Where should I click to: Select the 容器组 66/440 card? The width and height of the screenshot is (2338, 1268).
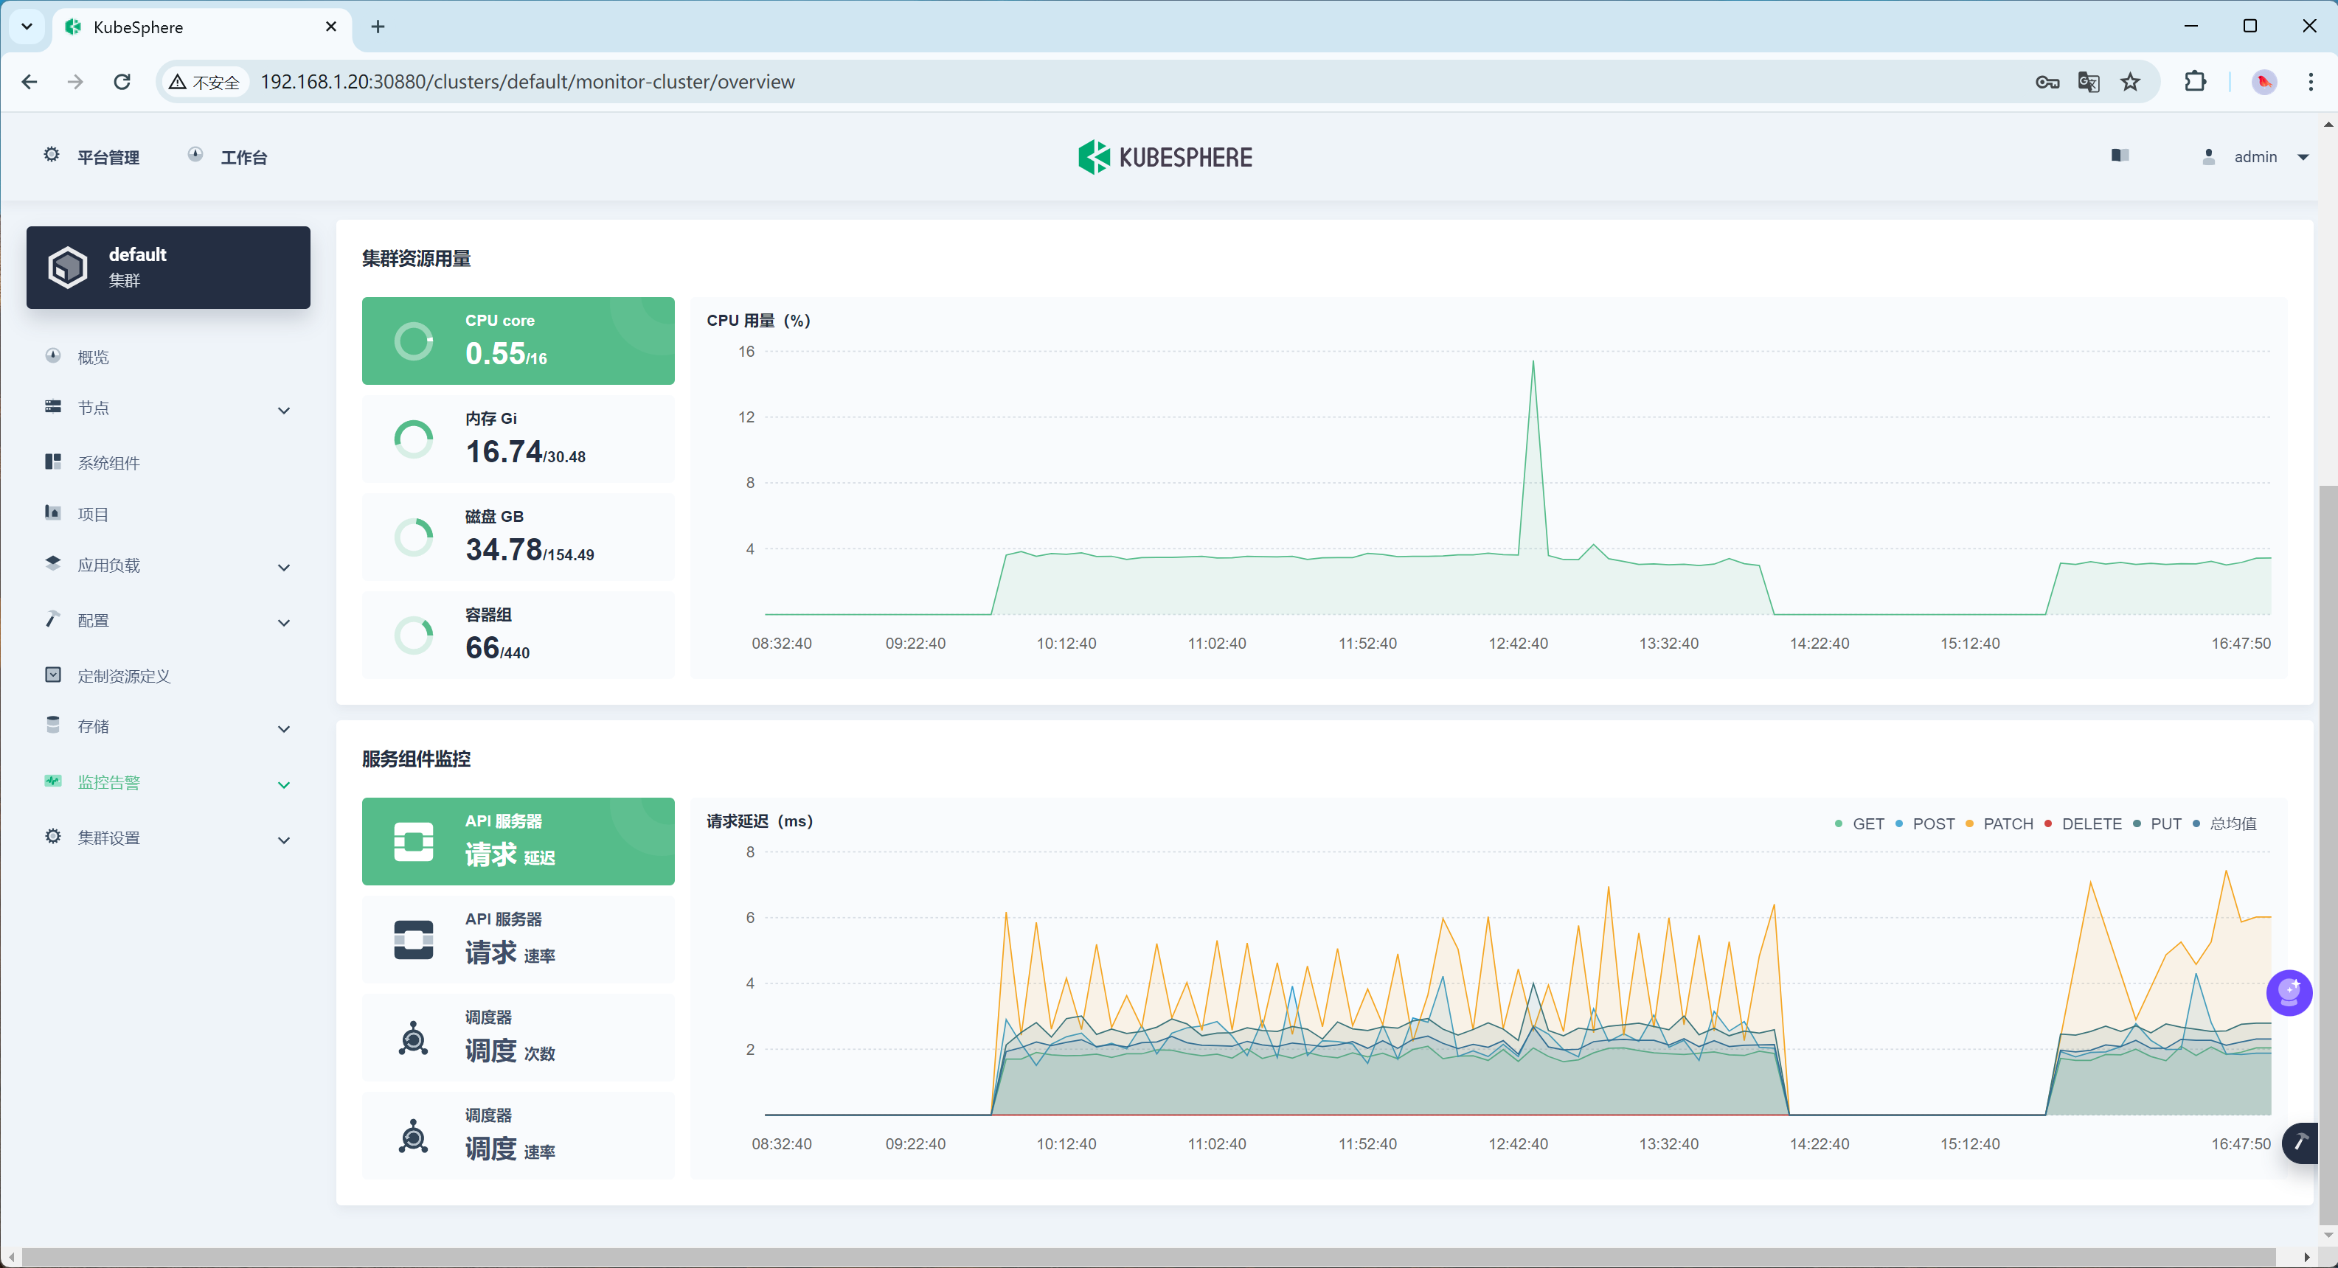pos(517,635)
